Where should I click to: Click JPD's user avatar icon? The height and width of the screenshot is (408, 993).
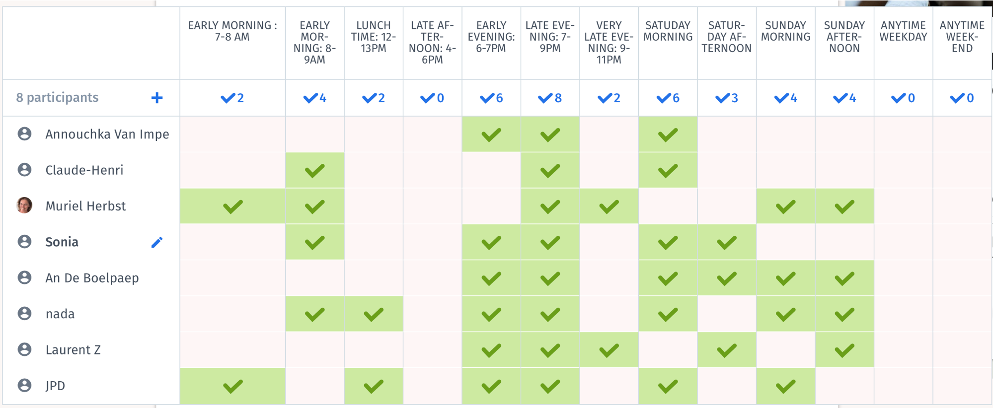(x=24, y=385)
